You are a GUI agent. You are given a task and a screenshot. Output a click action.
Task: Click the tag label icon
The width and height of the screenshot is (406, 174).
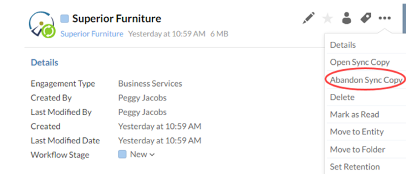click(365, 18)
